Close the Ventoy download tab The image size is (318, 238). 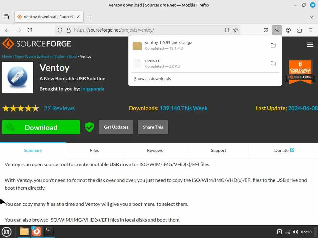tap(78, 17)
